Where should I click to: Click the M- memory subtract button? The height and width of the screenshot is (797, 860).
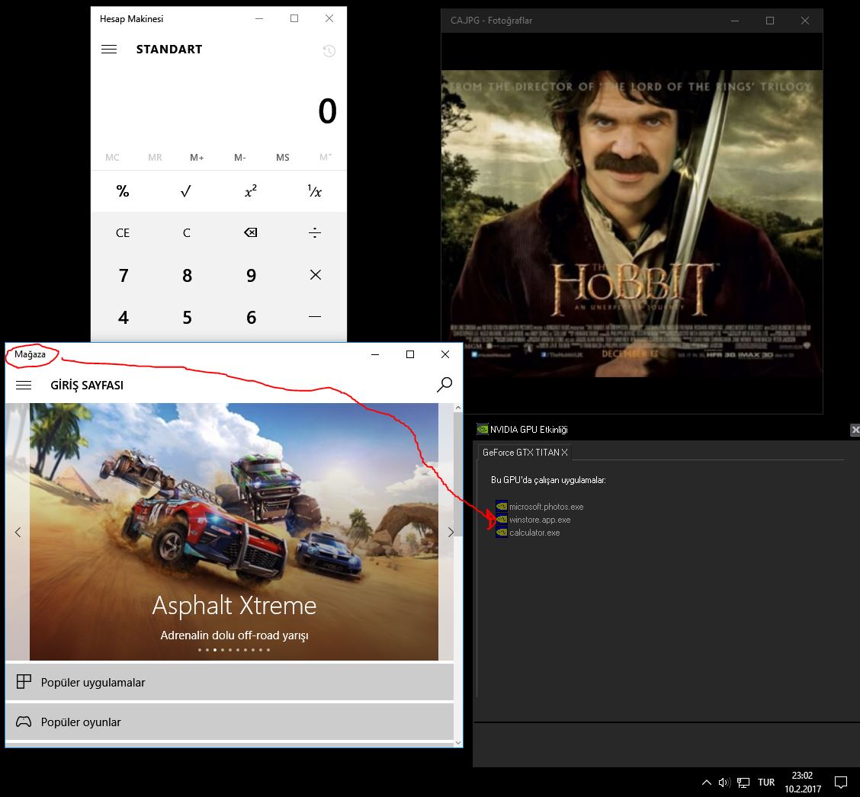[x=239, y=157]
